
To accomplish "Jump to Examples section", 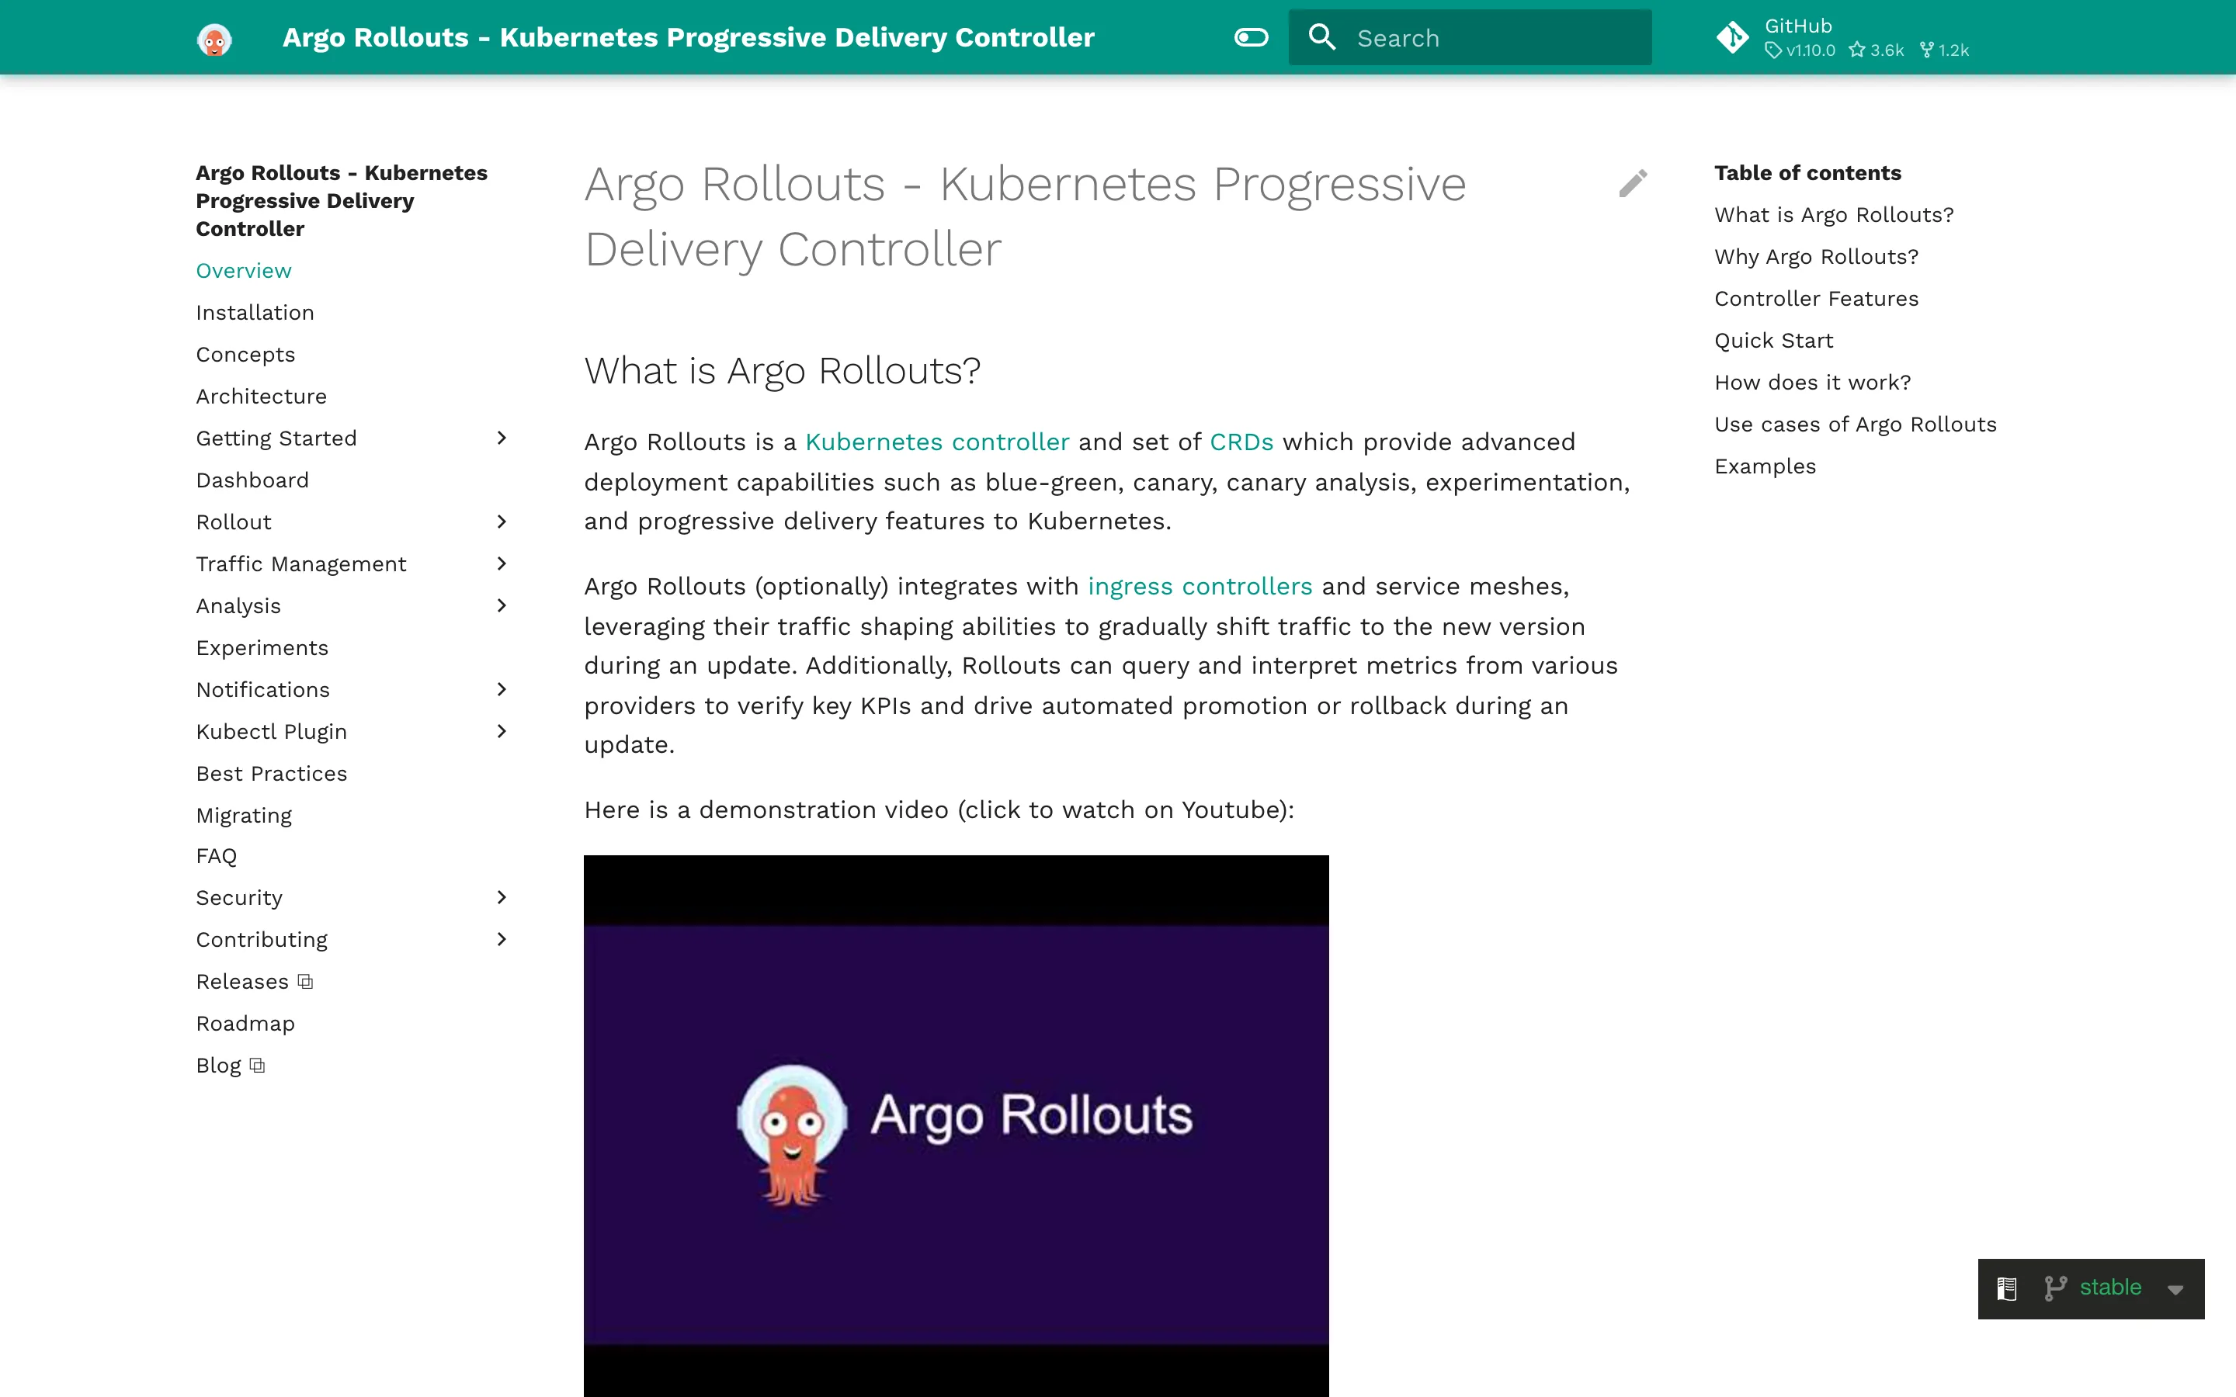I will coord(1765,466).
